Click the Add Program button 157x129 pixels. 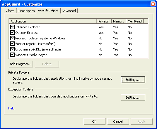point(21,64)
